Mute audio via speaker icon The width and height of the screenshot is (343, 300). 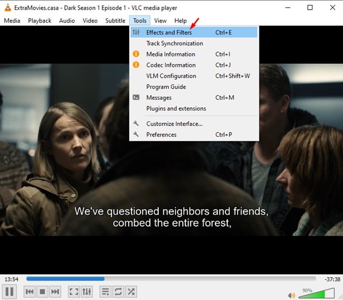(292, 295)
